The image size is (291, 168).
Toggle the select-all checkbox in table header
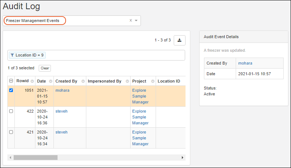[11, 81]
